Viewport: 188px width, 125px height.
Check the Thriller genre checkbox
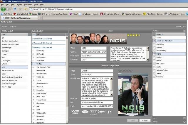tap(154, 74)
